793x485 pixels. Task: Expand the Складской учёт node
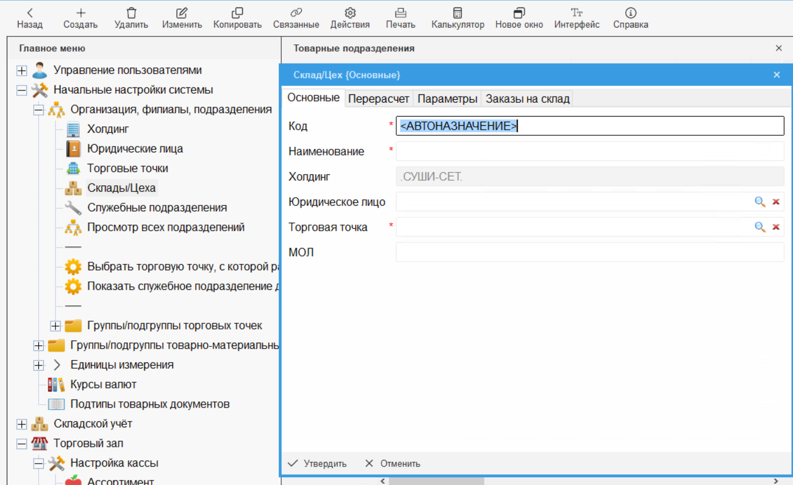pyautogui.click(x=22, y=424)
